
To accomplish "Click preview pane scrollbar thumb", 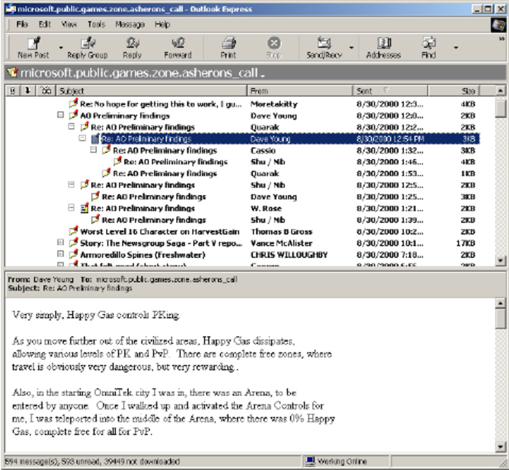I will click(501, 318).
